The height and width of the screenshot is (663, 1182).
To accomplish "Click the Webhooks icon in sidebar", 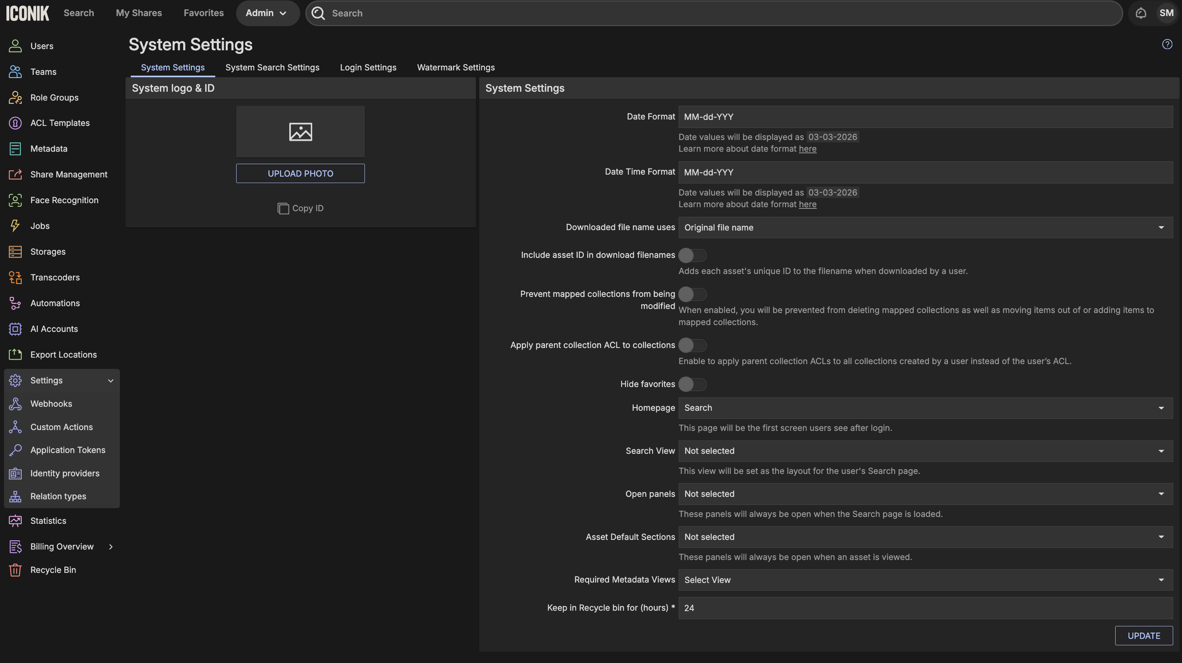I will [x=15, y=404].
